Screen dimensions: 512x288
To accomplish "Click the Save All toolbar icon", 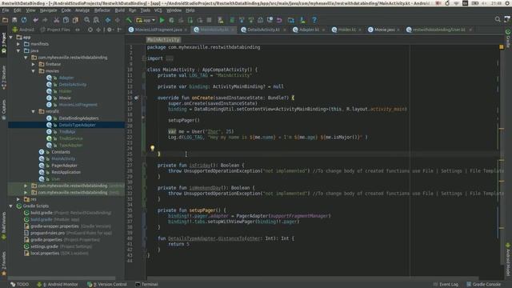I will (14, 20).
